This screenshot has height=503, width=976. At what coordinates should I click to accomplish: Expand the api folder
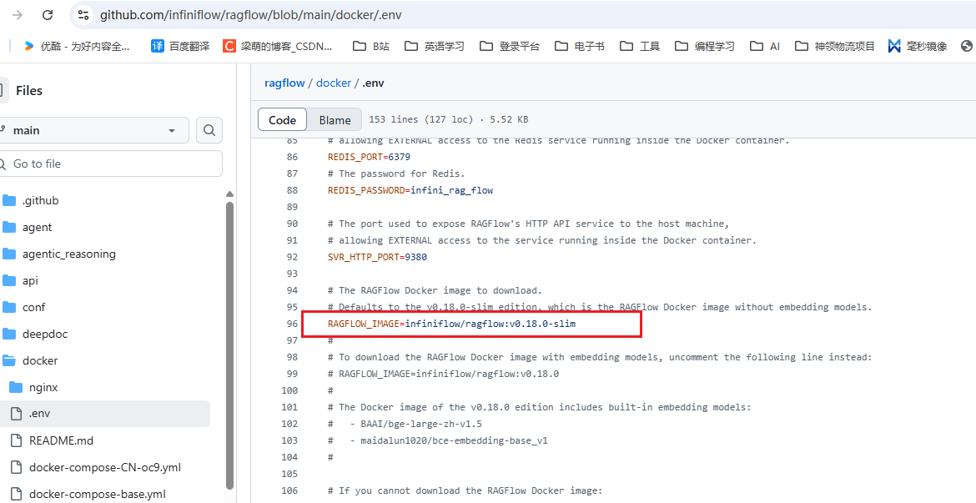[30, 281]
